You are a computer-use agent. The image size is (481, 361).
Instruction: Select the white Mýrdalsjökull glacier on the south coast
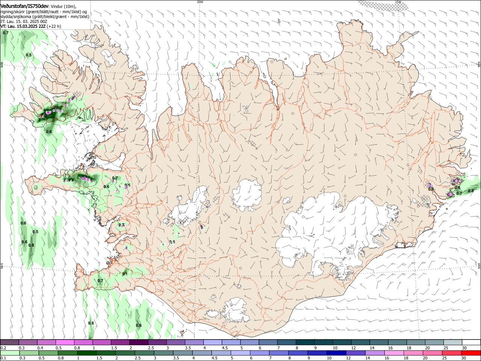coord(235,310)
